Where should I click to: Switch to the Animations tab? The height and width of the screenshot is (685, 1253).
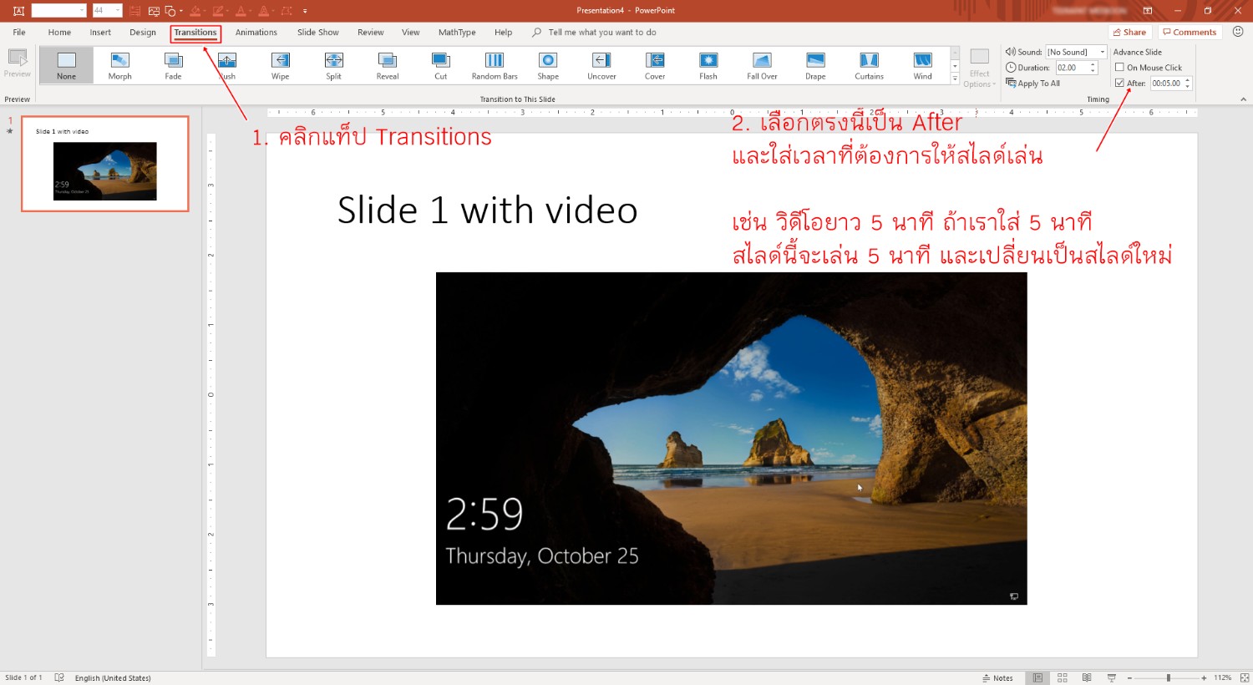(256, 33)
